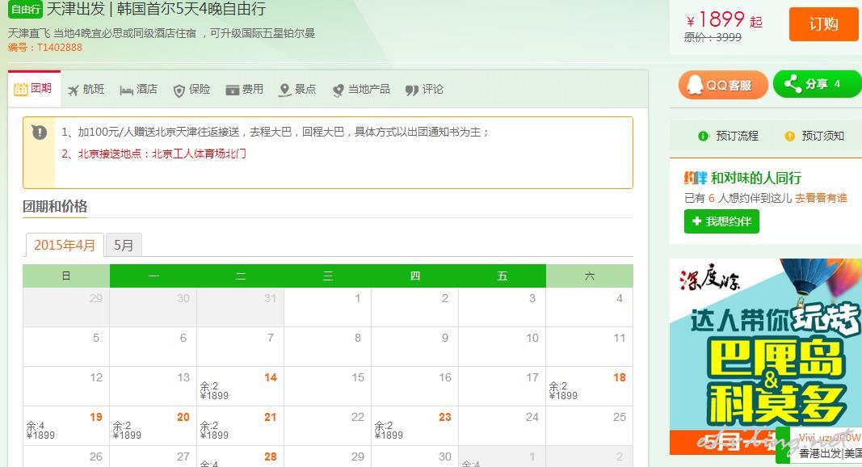Select April 23 departure date

[414, 426]
